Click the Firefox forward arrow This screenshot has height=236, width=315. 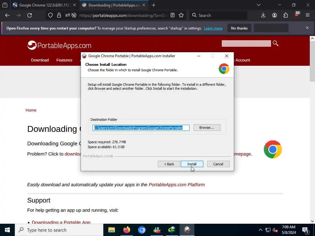coord(18,15)
